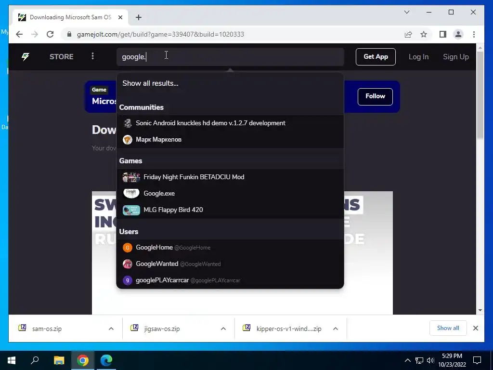
Task: Expand options for jigsaw-os.zip download
Action: 223,329
